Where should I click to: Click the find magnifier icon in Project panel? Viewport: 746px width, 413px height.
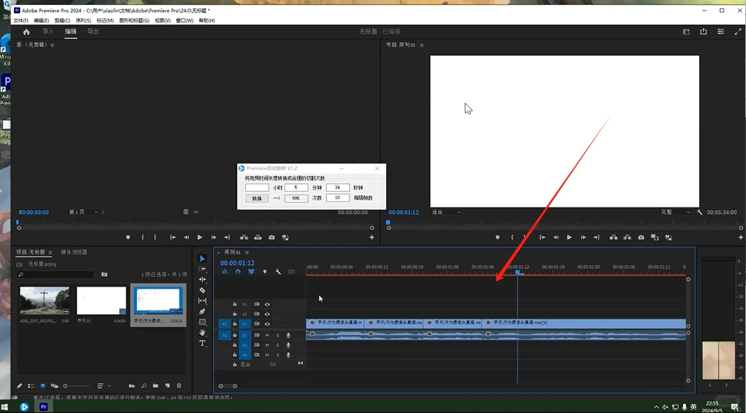pyautogui.click(x=144, y=386)
